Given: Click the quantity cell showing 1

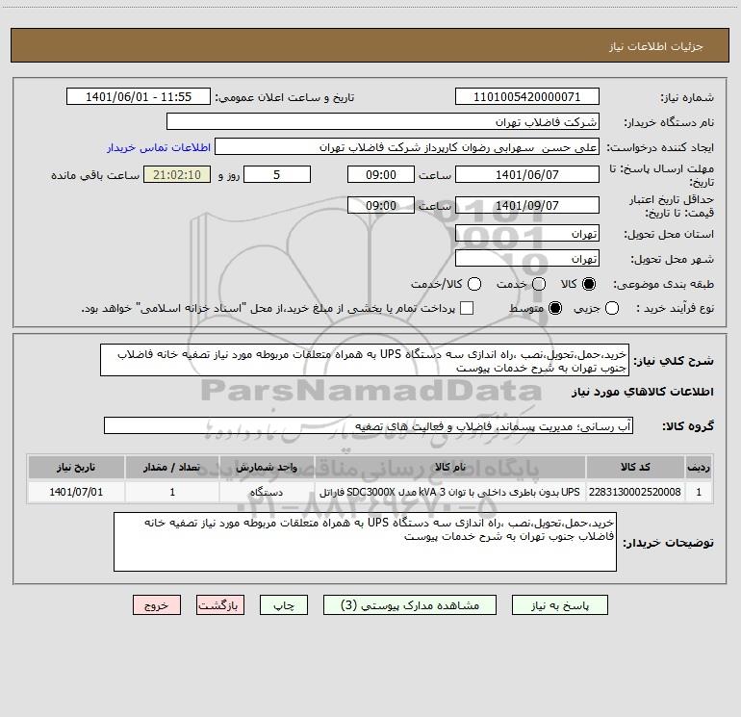Looking at the screenshot, I should click(172, 492).
